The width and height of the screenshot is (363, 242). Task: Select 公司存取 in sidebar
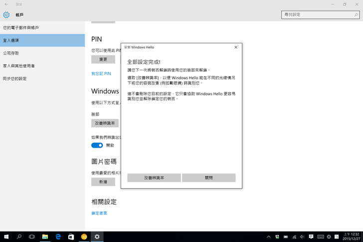(42, 53)
